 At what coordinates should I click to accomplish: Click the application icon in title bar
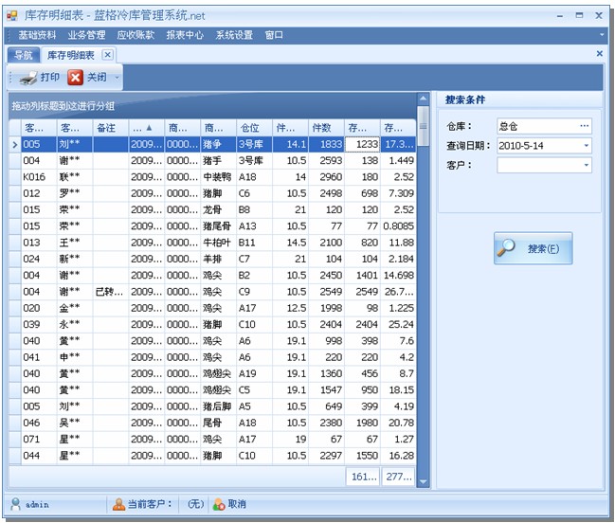point(12,16)
